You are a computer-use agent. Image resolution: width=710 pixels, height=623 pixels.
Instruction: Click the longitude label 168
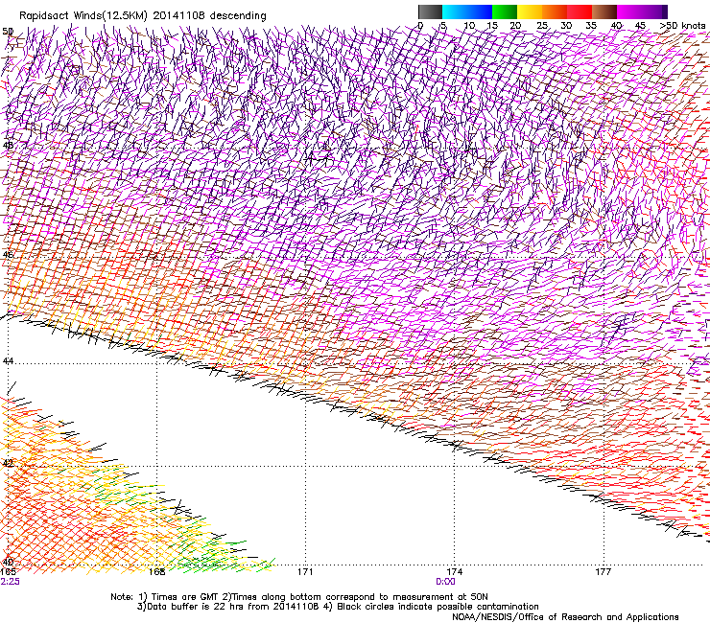[156, 572]
